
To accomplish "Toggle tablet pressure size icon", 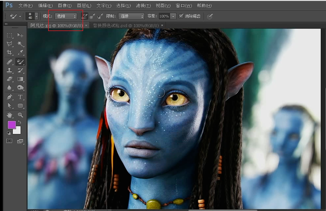I will coord(210,16).
